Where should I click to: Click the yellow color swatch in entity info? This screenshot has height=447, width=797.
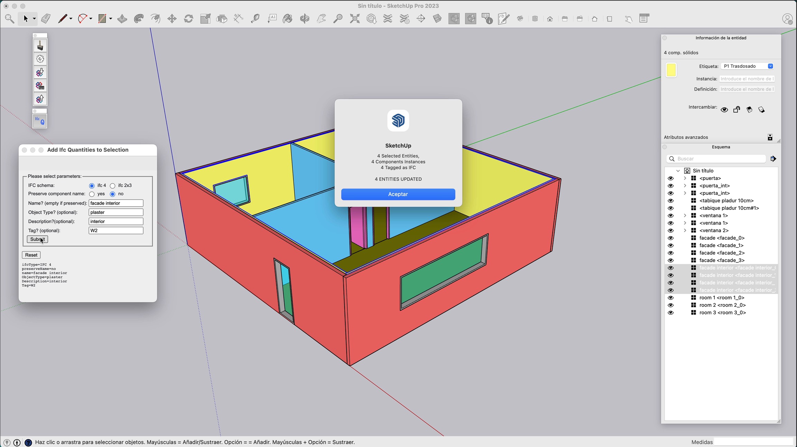(x=672, y=70)
